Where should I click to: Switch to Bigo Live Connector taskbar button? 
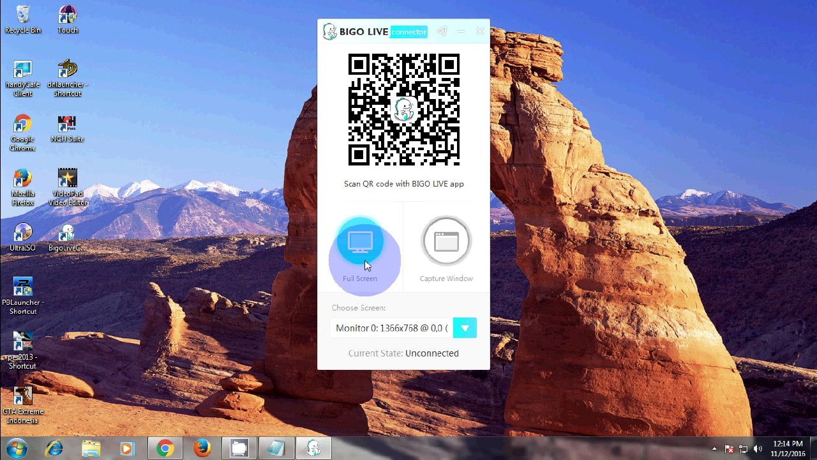pos(313,449)
